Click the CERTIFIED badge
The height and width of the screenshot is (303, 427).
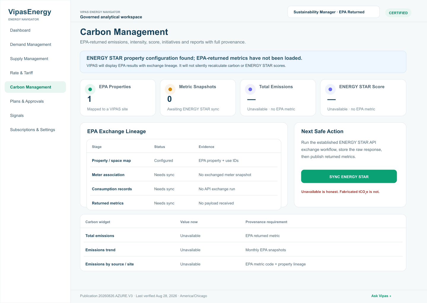click(x=398, y=13)
